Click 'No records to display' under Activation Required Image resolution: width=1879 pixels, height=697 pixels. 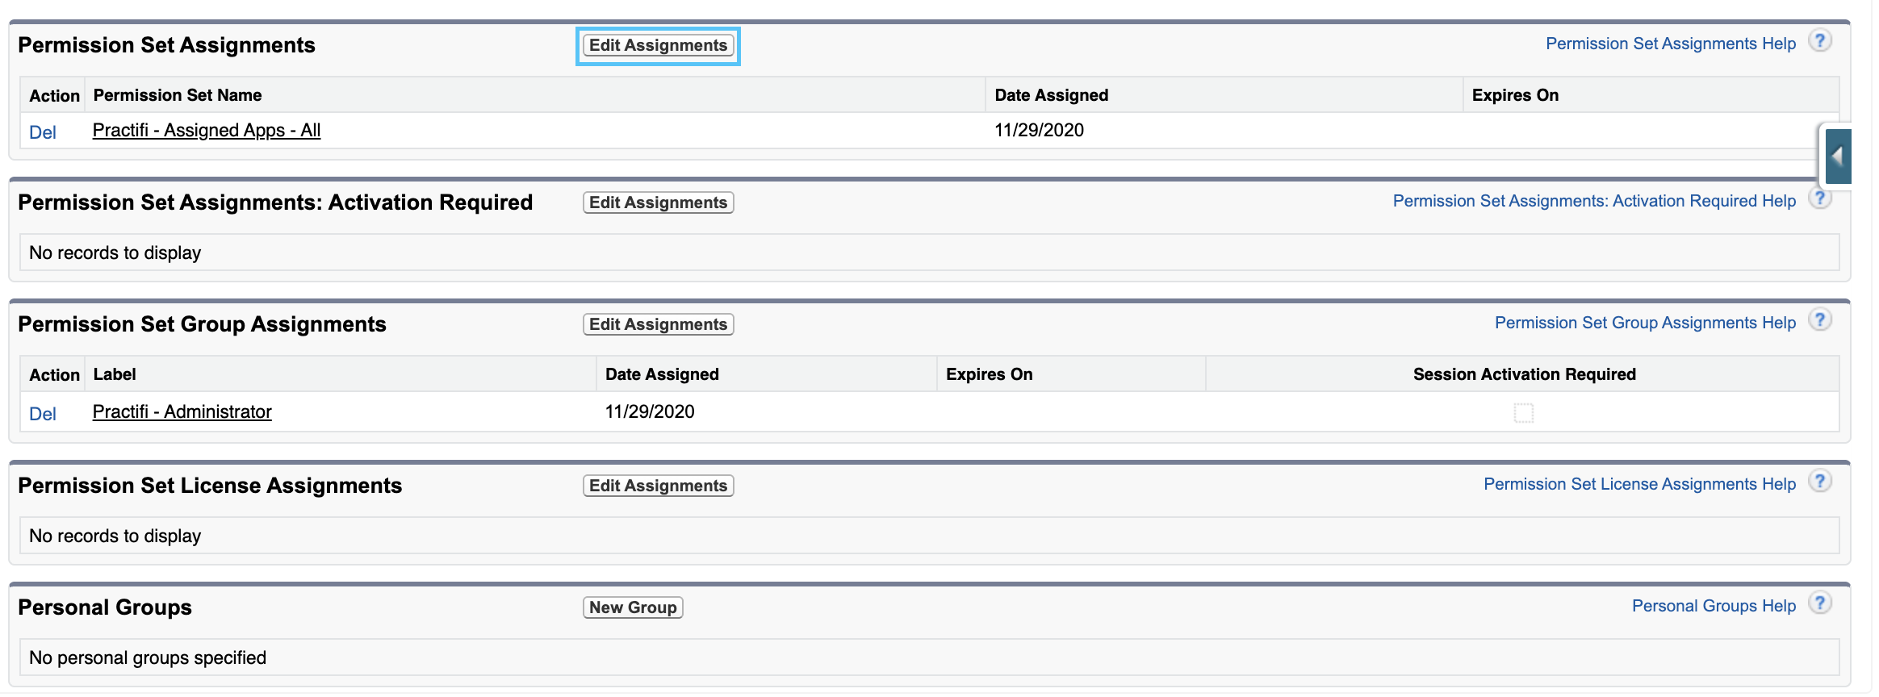coord(115,253)
